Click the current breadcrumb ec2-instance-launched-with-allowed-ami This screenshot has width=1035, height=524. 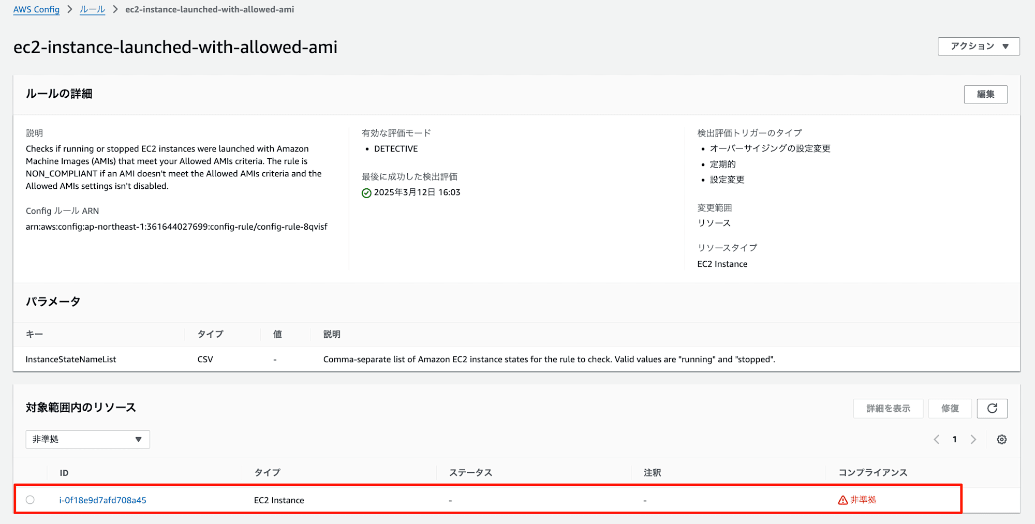point(210,9)
